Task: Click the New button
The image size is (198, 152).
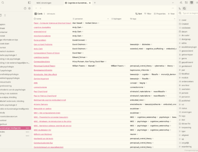Action: 171,14
